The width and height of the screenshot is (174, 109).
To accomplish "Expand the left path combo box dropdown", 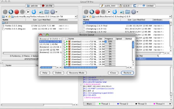I will tap(76, 17).
